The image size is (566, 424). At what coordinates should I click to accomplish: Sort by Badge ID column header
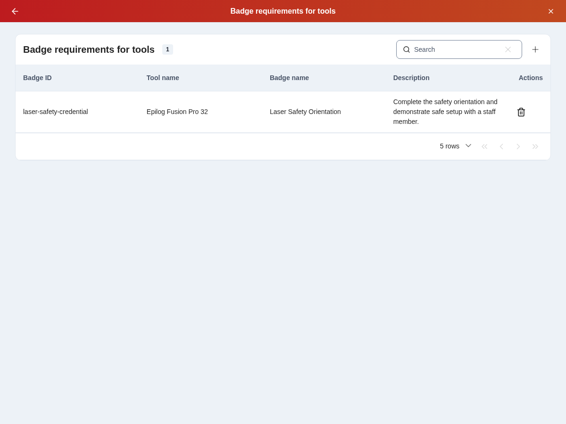coord(37,78)
